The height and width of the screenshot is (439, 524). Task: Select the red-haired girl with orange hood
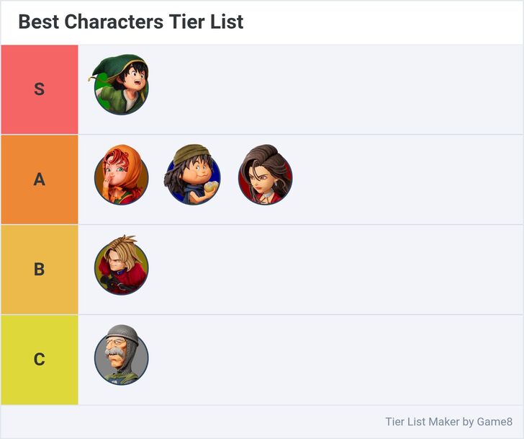121,177
